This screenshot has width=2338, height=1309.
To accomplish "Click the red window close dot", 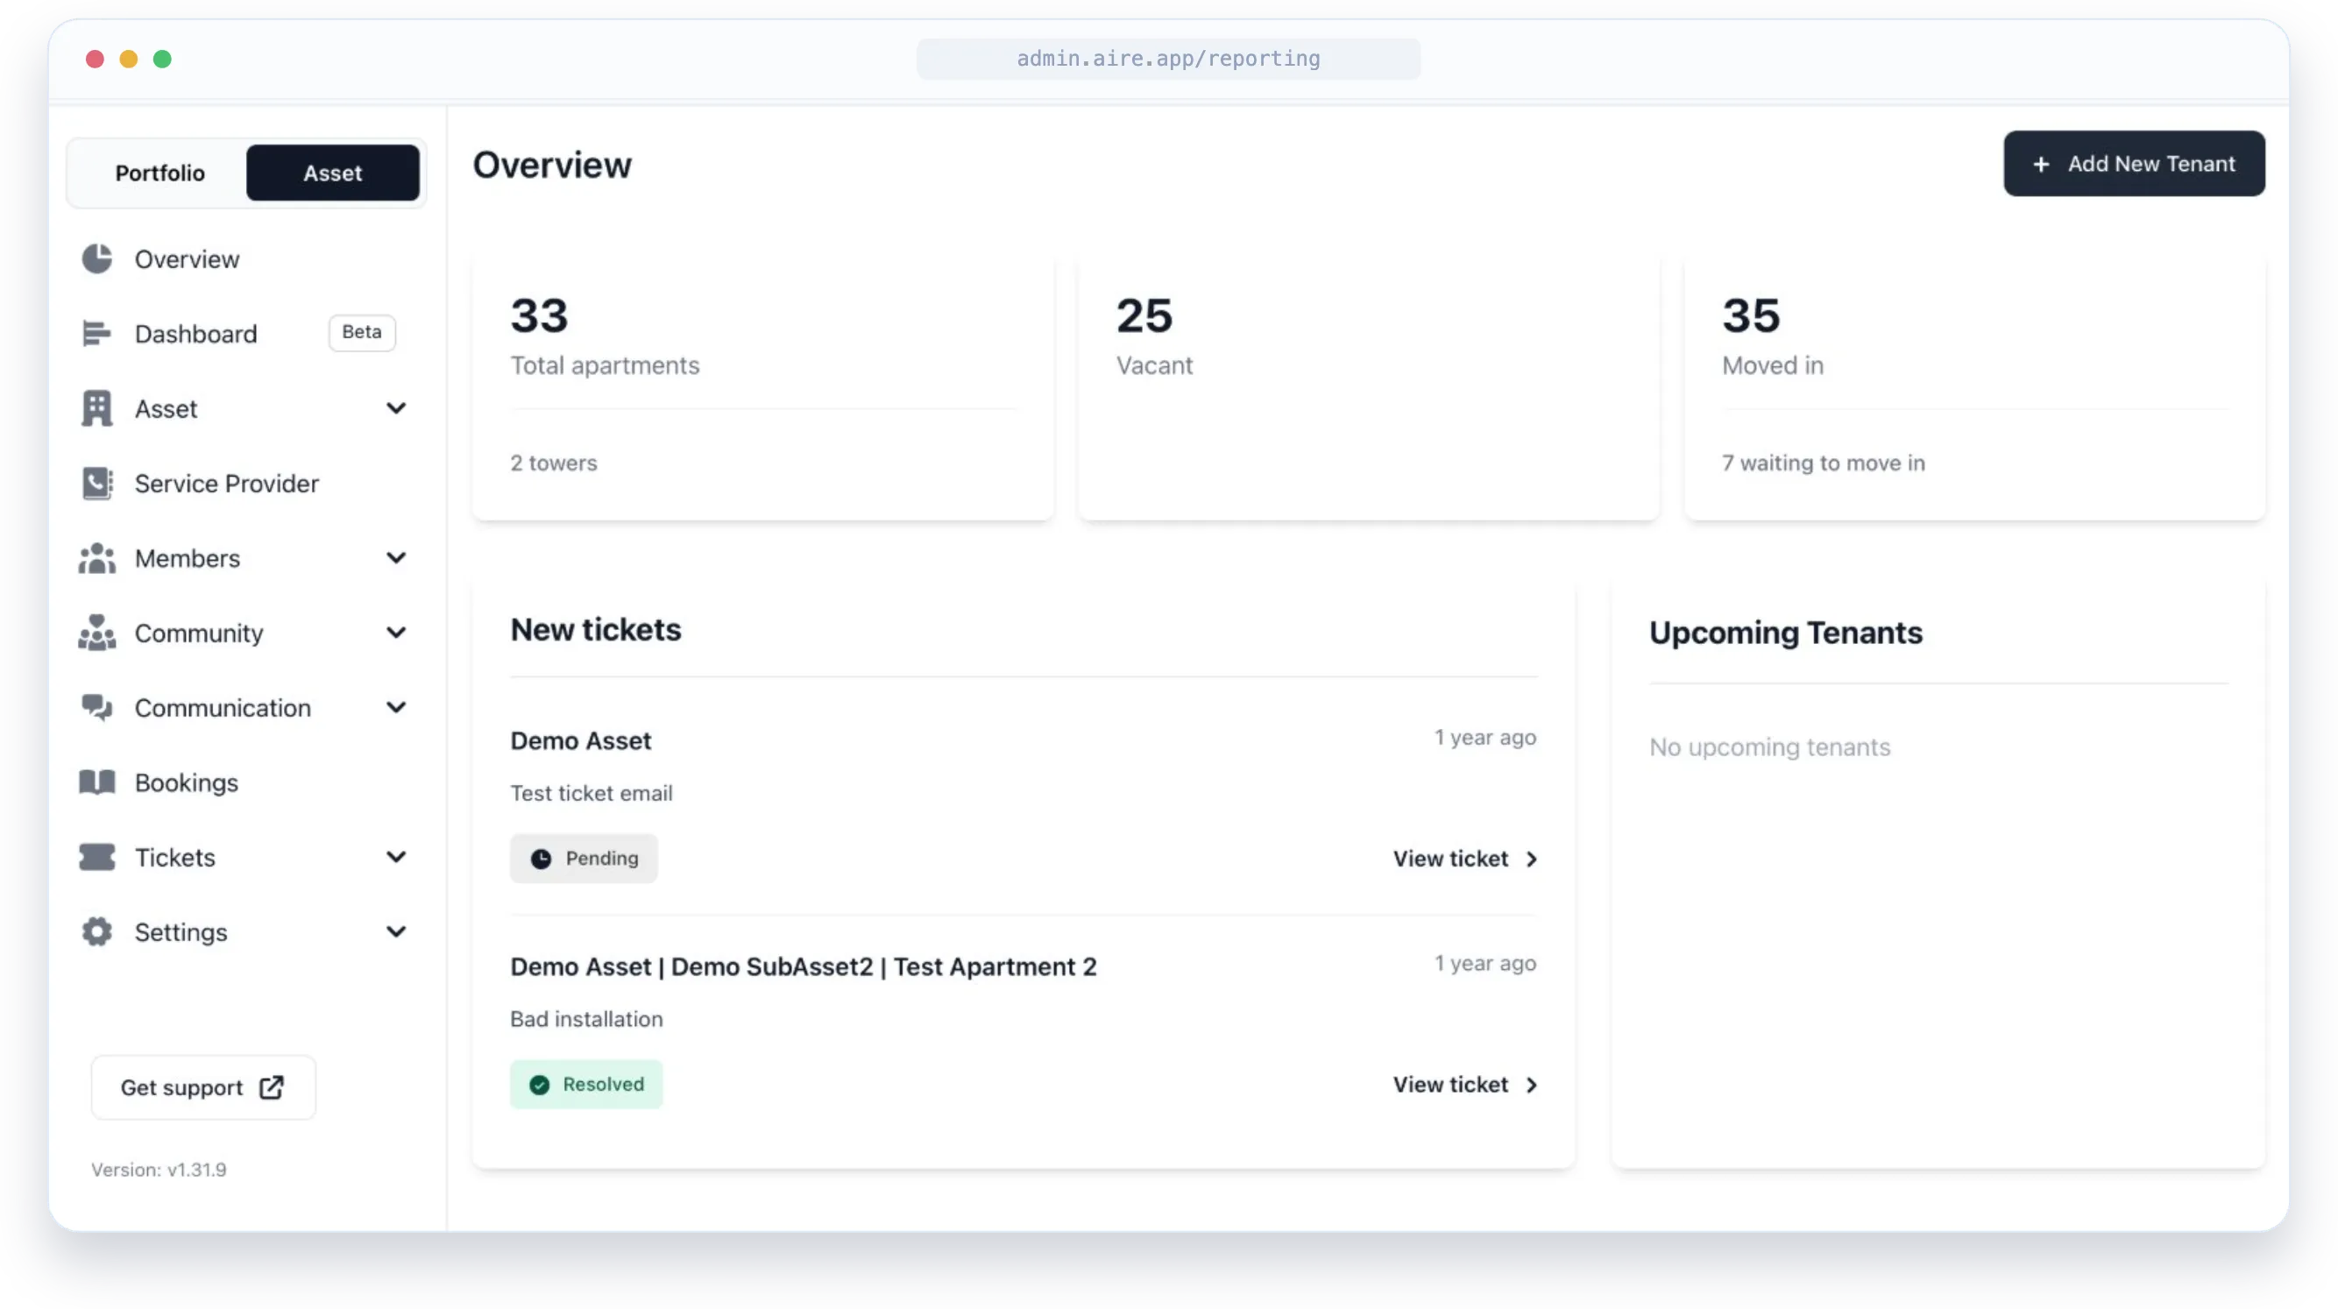I will 95,59.
